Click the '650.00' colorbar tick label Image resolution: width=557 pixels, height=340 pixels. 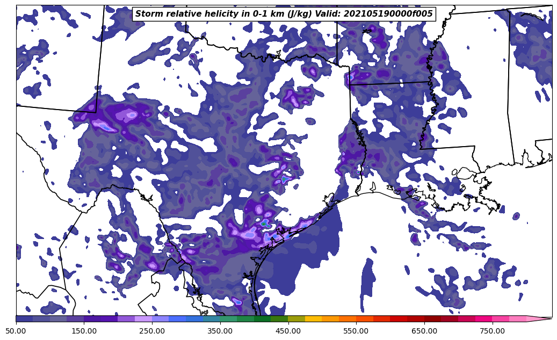[424, 331]
